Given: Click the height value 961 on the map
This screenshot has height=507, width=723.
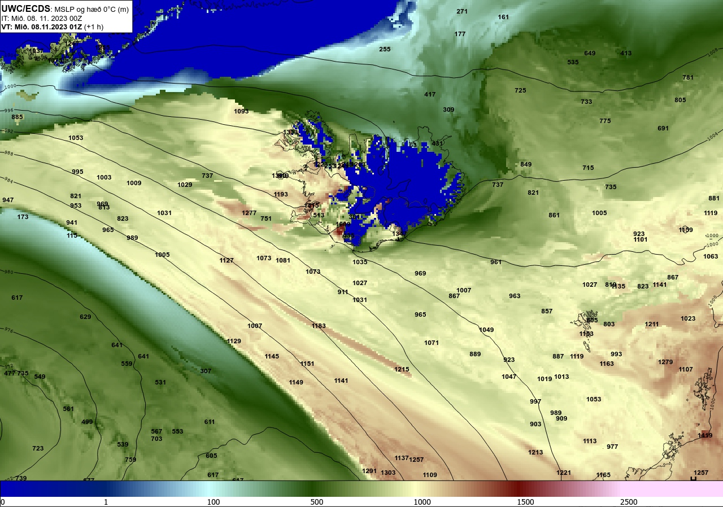Looking at the screenshot, I should coord(496,262).
